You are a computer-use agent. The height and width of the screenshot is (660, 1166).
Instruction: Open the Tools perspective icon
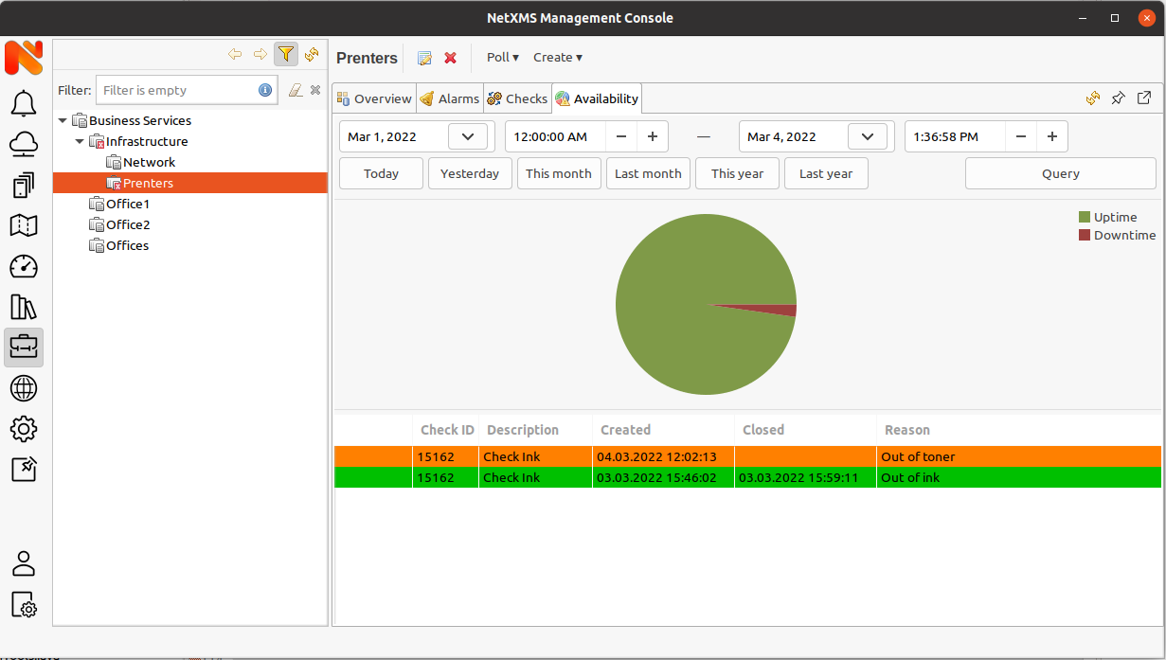pyautogui.click(x=24, y=469)
